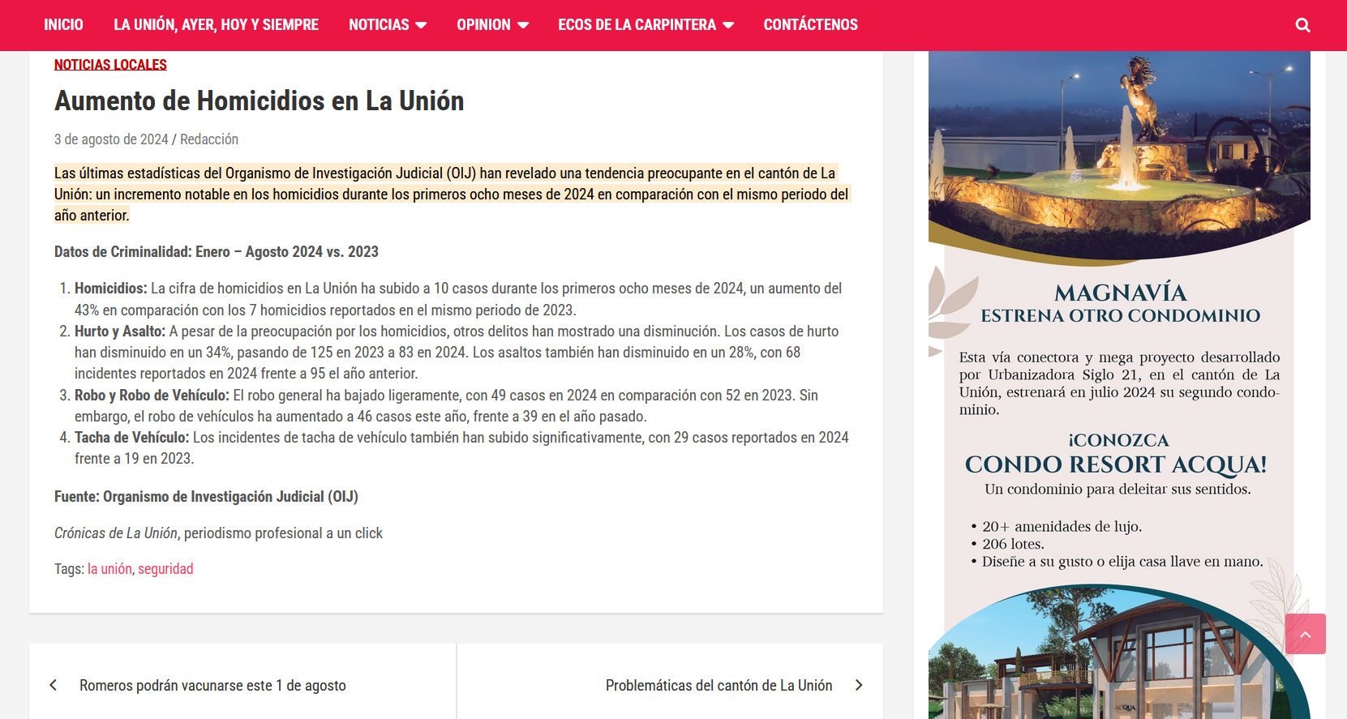This screenshot has width=1347, height=719.
Task: Click the right arrow for next post
Action: (x=859, y=685)
